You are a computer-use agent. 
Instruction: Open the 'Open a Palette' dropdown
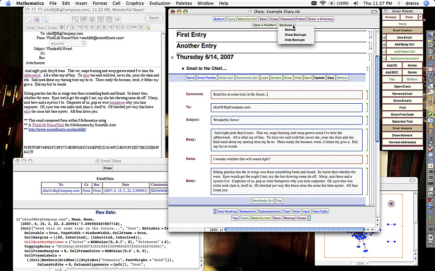264,25
